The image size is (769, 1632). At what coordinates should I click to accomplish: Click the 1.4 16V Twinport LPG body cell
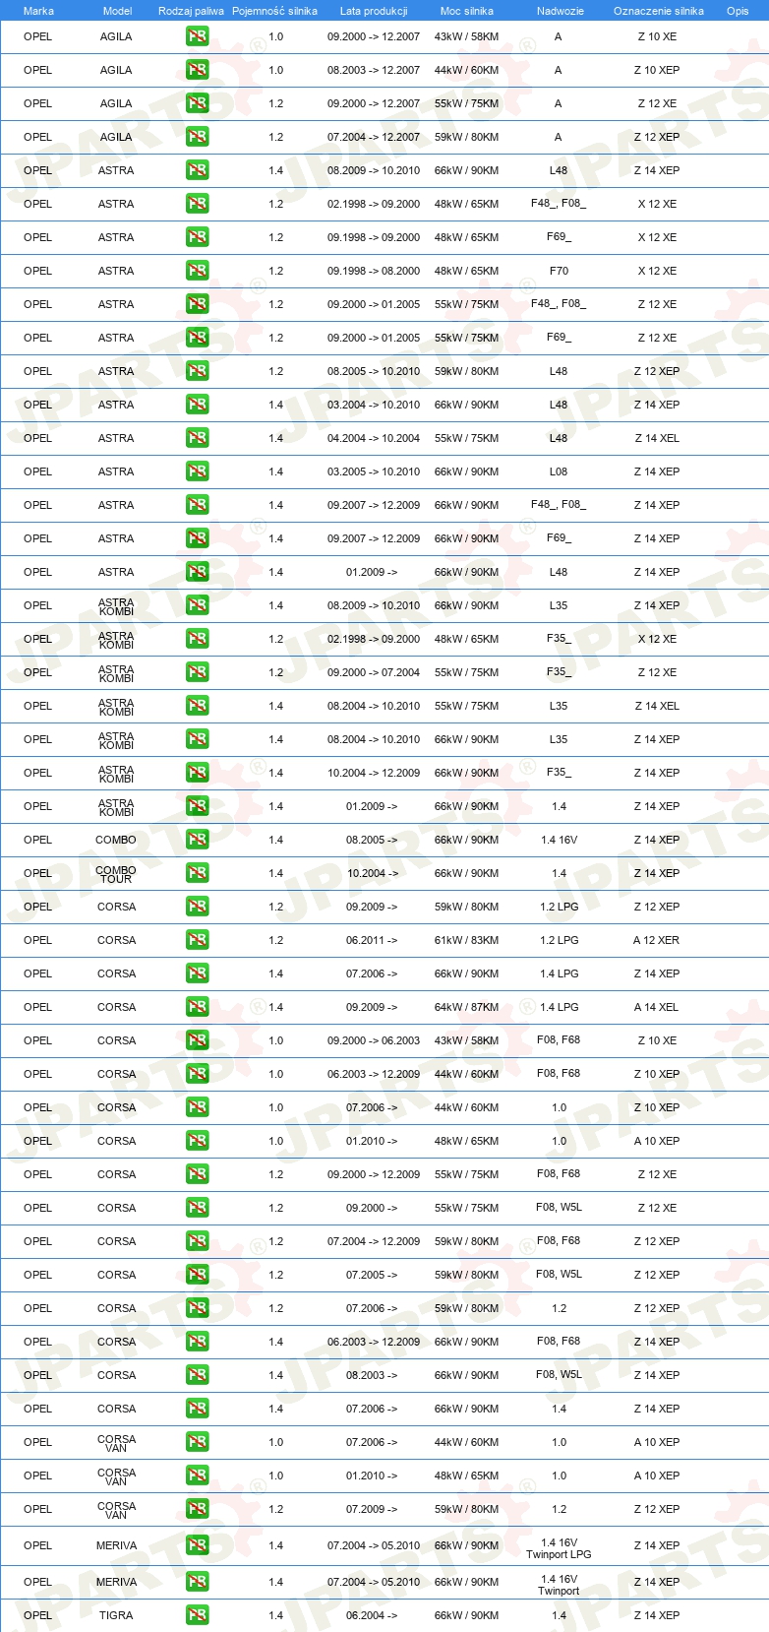pyautogui.click(x=559, y=1548)
